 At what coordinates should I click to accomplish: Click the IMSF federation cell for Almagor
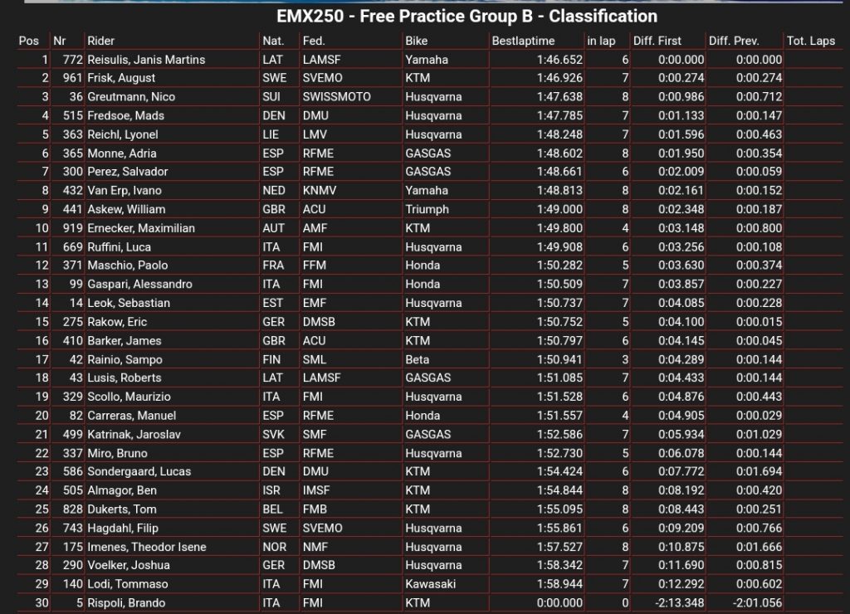click(316, 490)
